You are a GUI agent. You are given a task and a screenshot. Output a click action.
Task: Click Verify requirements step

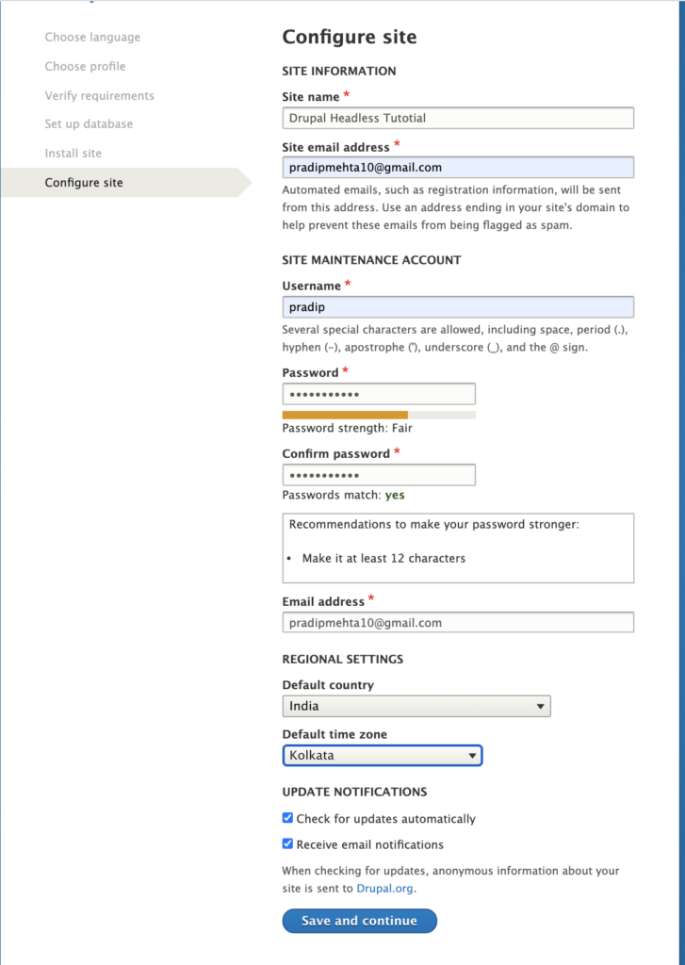click(99, 95)
